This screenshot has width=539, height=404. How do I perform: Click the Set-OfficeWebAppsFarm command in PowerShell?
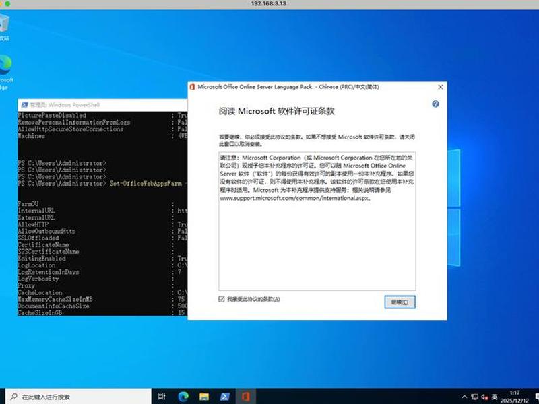(x=146, y=183)
